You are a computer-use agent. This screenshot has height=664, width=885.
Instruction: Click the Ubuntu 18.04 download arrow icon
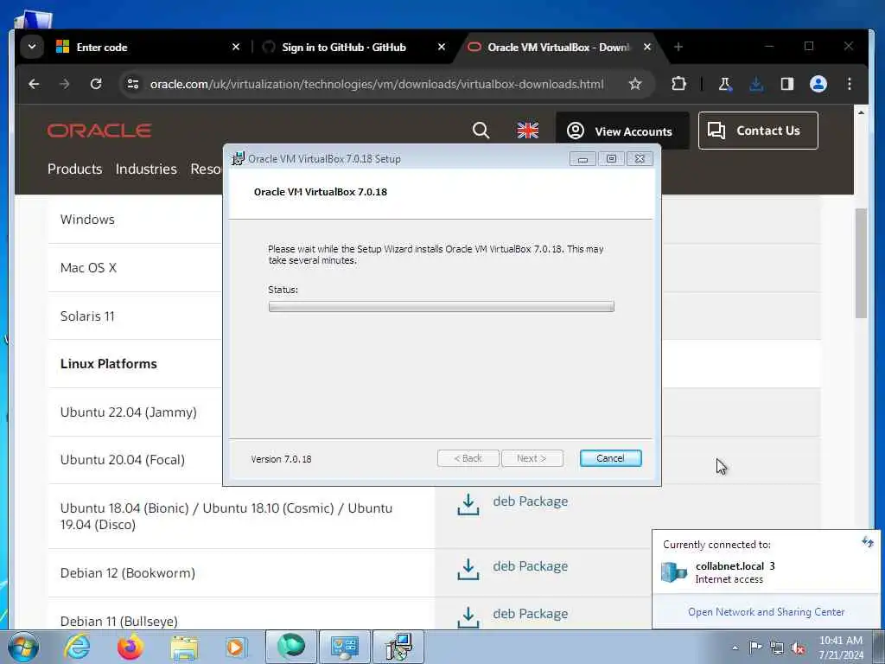tap(468, 505)
